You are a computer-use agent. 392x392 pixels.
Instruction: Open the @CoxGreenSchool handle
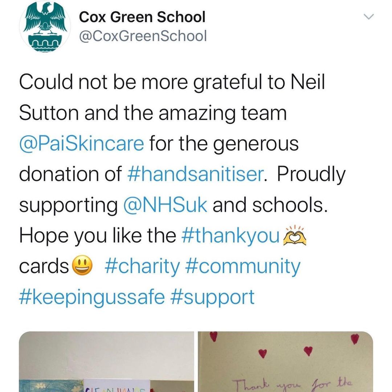point(143,36)
